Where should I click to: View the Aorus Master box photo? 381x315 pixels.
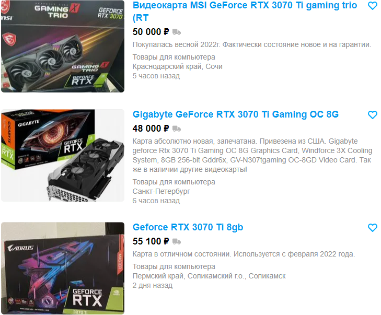click(63, 269)
